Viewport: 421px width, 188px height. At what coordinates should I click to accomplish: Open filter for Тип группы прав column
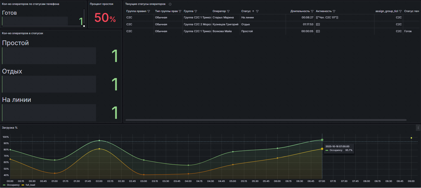coord(180,11)
